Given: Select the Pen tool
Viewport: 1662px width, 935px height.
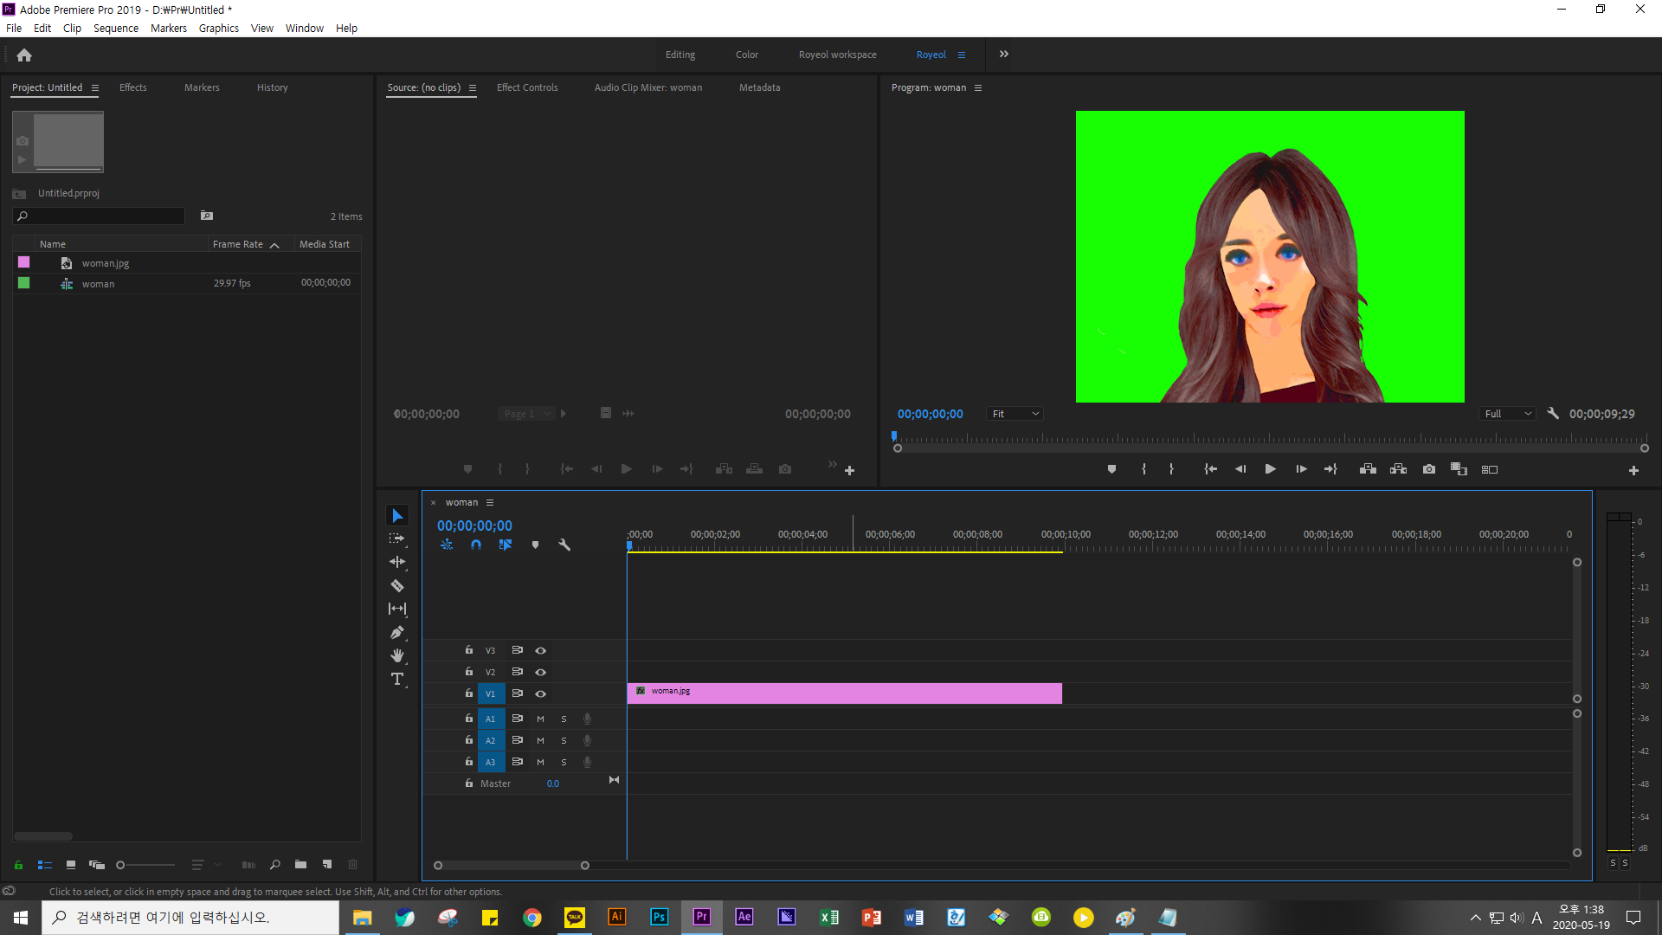Looking at the screenshot, I should click(x=397, y=633).
